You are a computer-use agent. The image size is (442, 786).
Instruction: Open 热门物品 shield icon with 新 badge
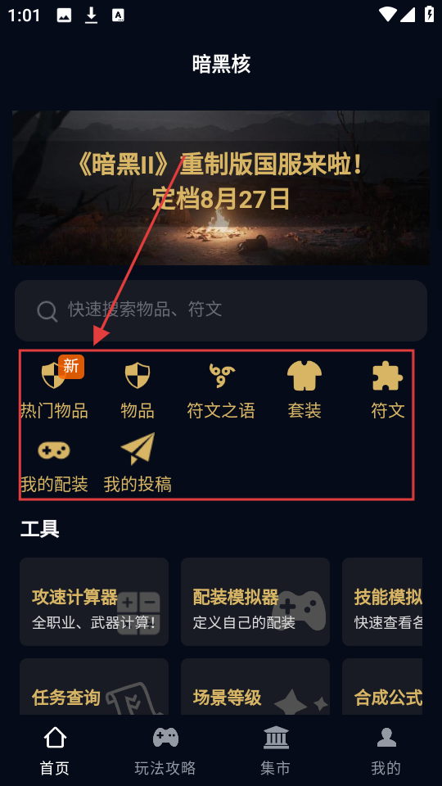(54, 376)
